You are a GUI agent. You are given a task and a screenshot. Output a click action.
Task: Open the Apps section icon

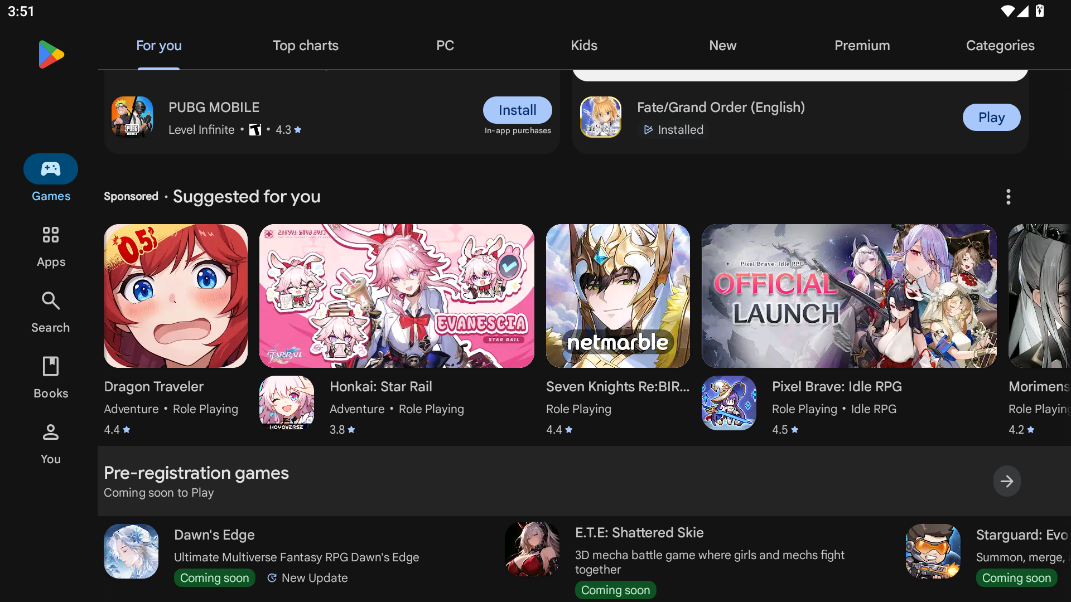coord(51,235)
